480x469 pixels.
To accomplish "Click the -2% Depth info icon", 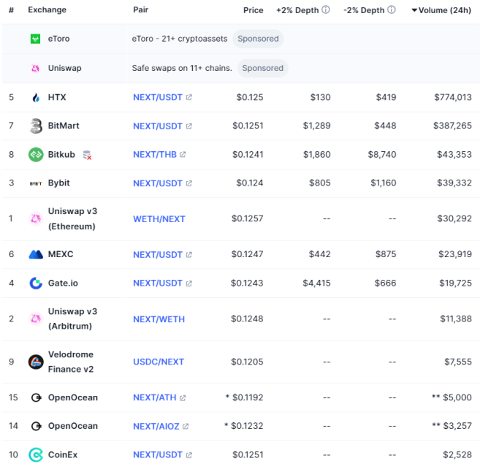I will (392, 9).
